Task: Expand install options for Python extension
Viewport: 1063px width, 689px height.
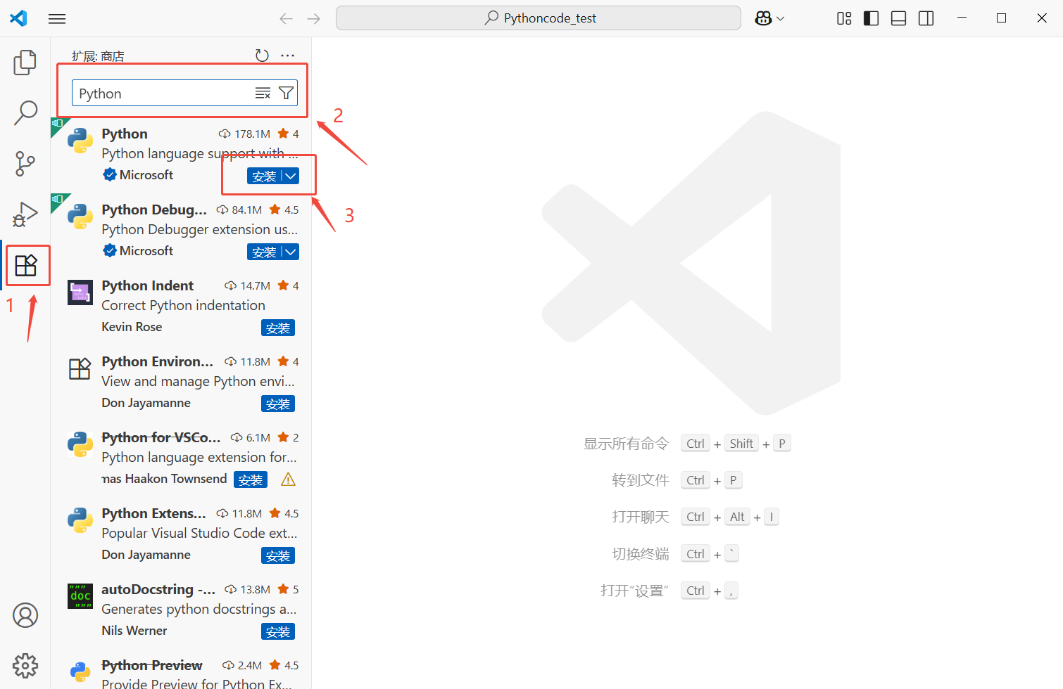Action: (x=291, y=176)
